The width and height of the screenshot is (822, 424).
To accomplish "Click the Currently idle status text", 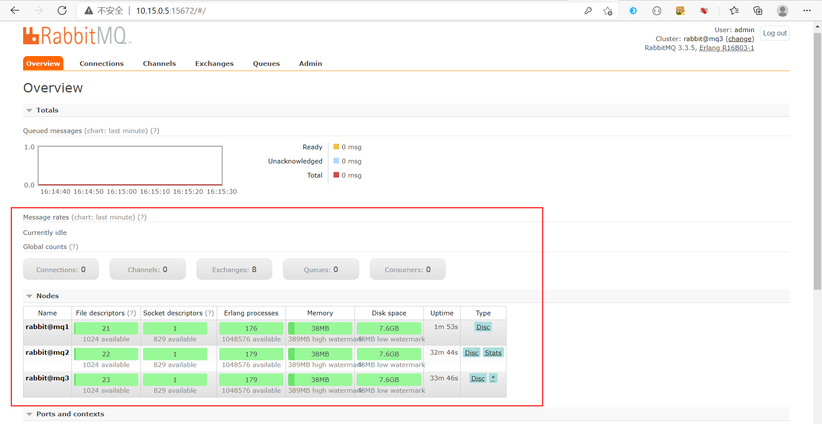I will (x=45, y=233).
